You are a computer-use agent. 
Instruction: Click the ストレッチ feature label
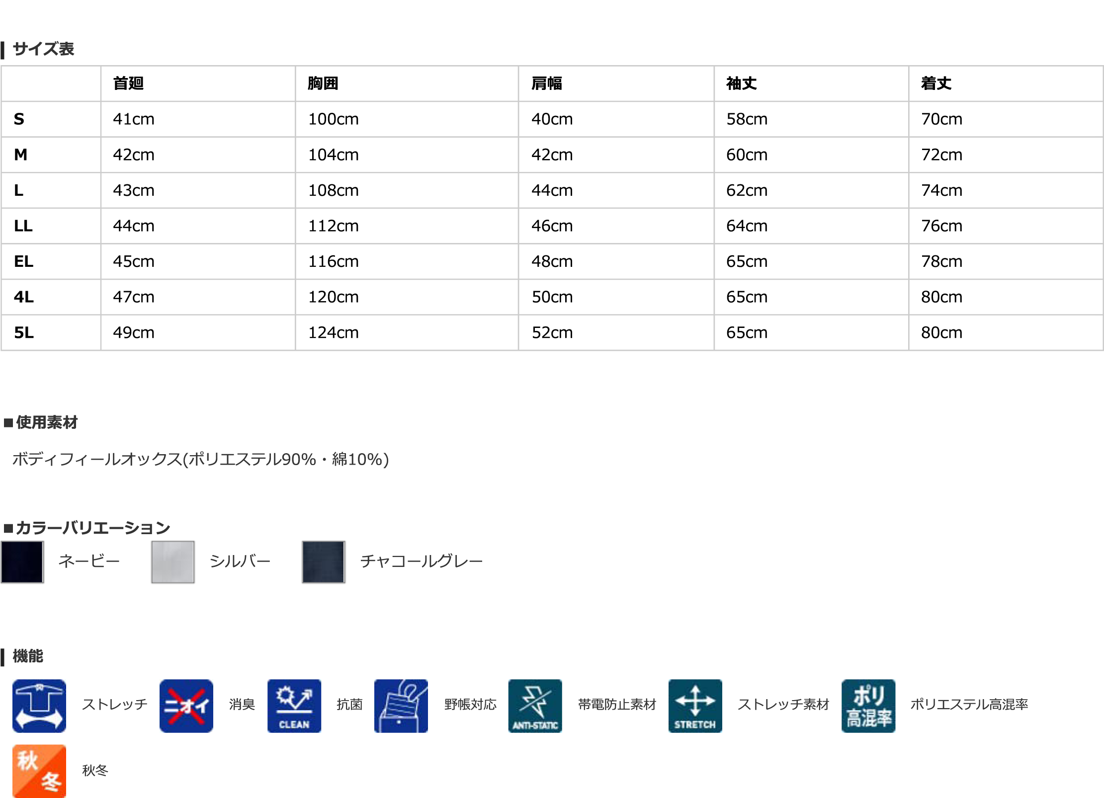(x=115, y=705)
